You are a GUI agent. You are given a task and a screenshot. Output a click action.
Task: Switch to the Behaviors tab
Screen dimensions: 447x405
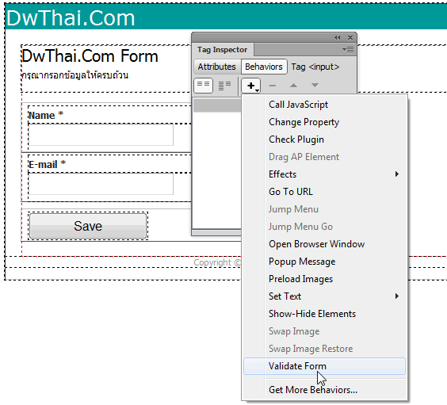[x=264, y=67]
